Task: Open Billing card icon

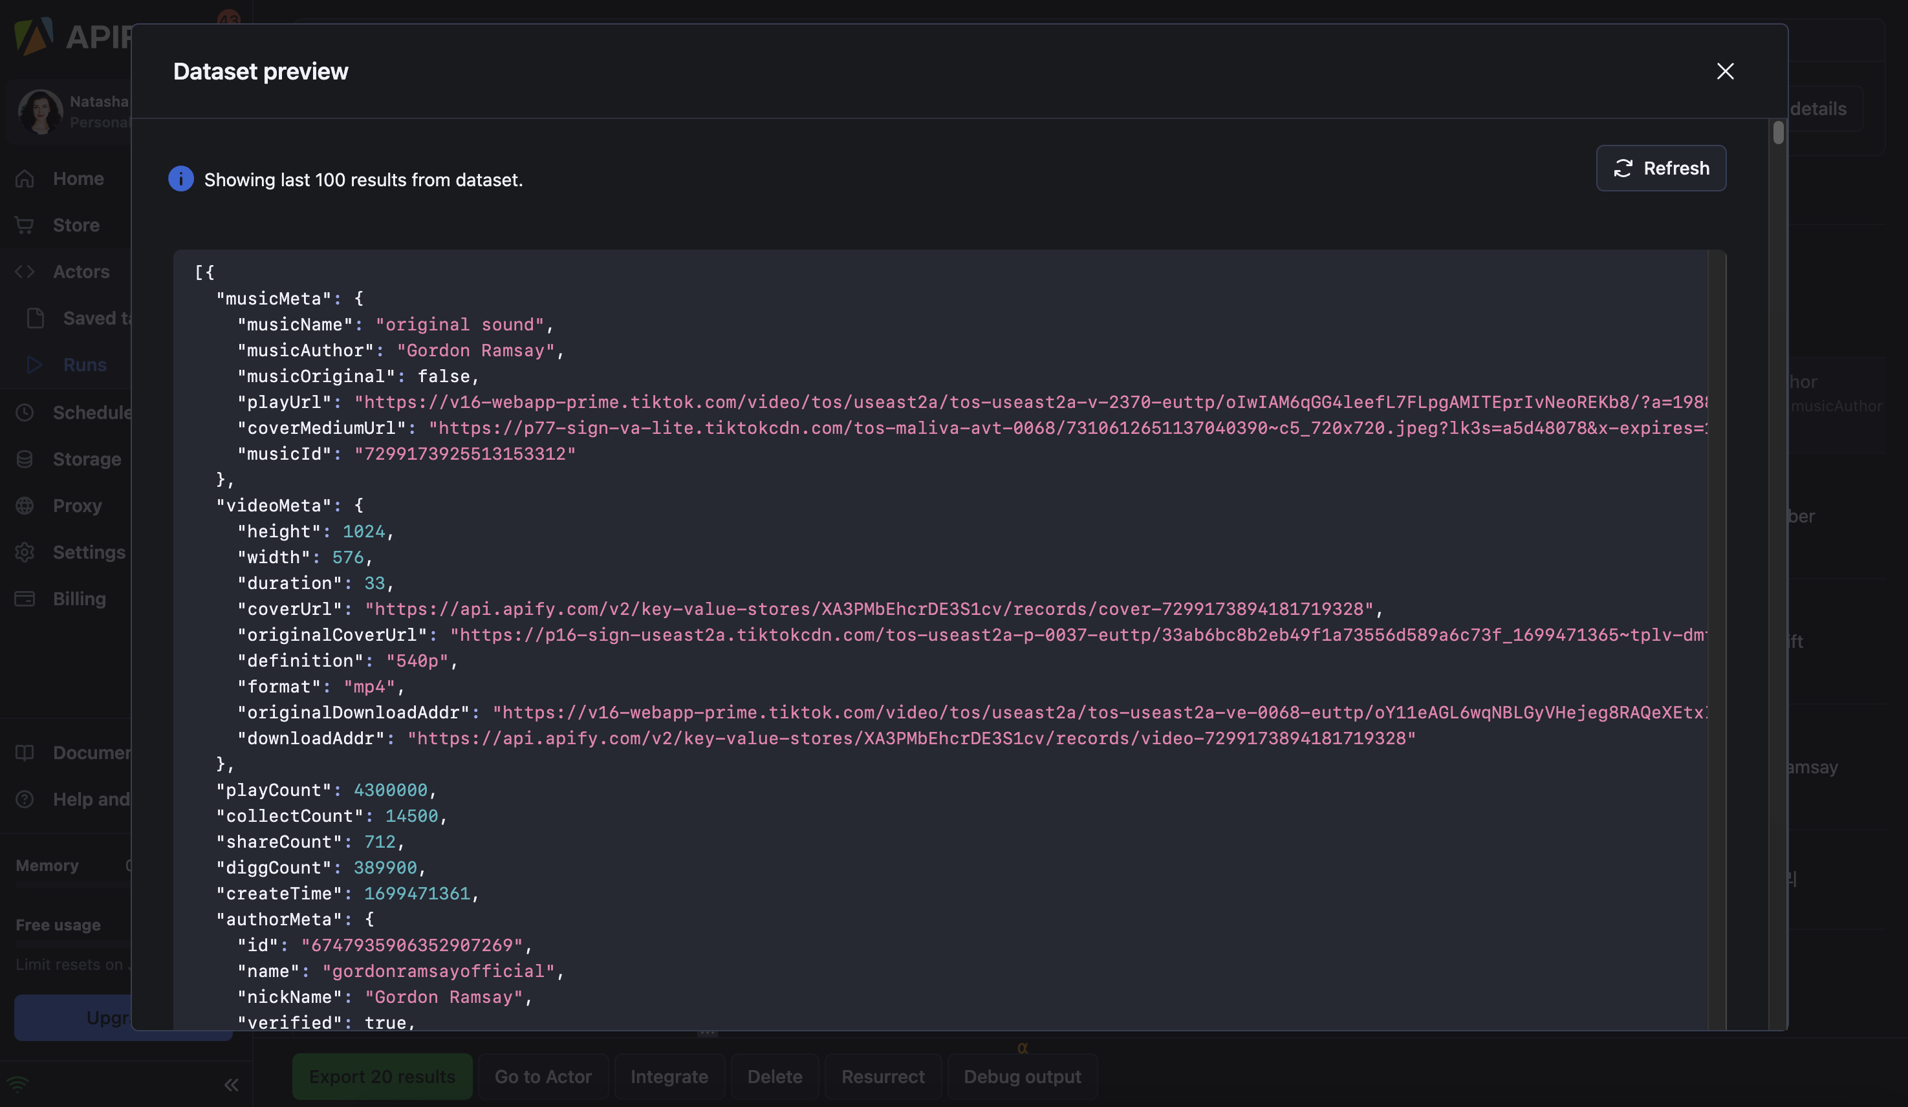Action: 25,599
